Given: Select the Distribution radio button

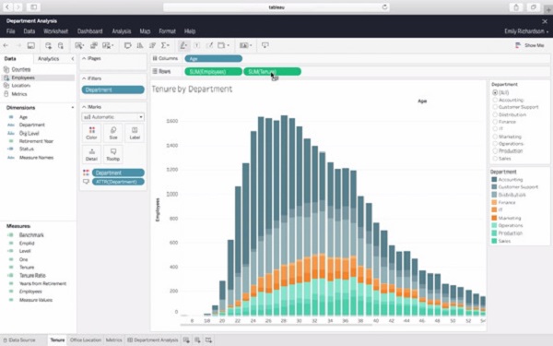Looking at the screenshot, I should point(495,114).
